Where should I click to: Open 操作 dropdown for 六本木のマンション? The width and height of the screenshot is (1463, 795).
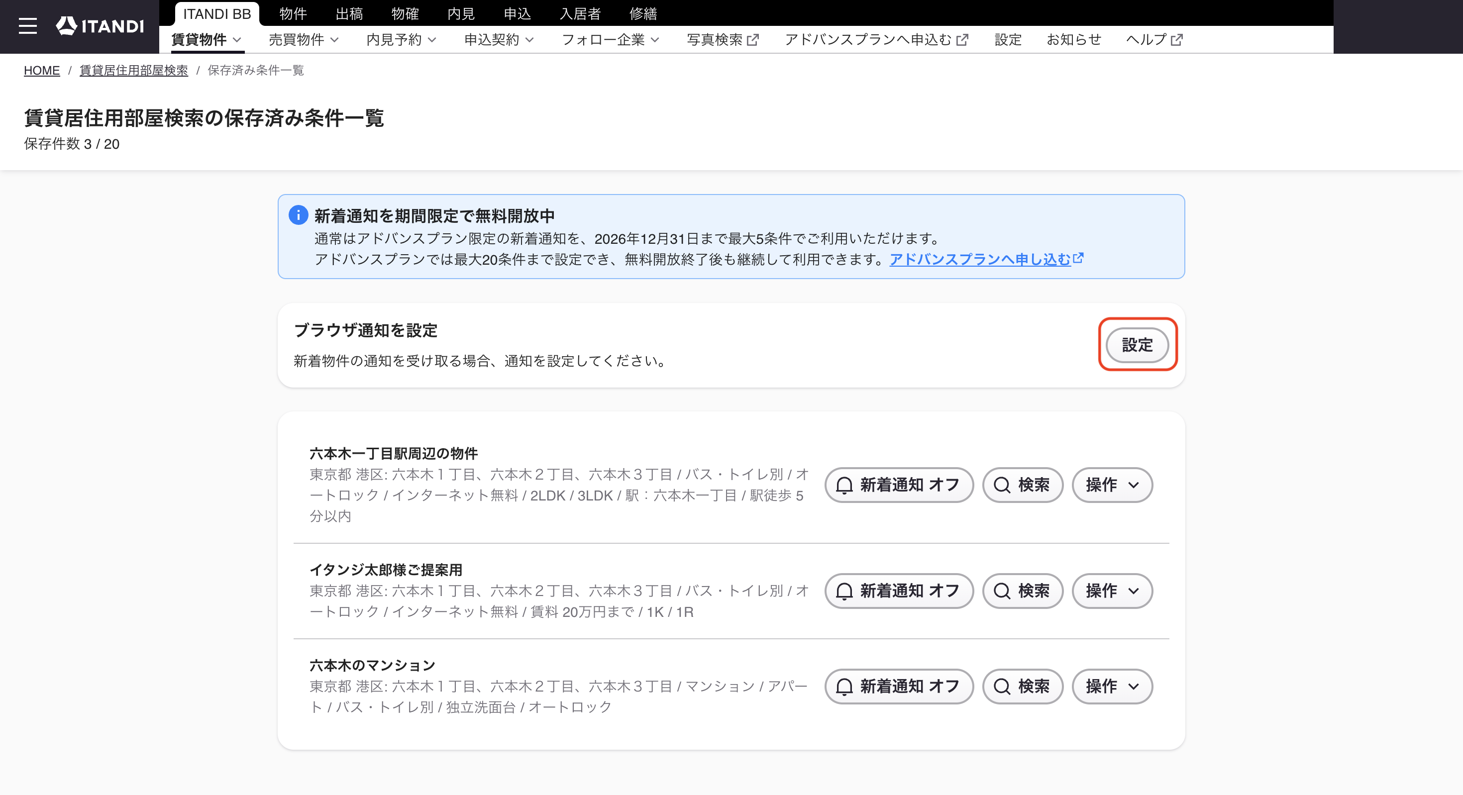(x=1112, y=686)
